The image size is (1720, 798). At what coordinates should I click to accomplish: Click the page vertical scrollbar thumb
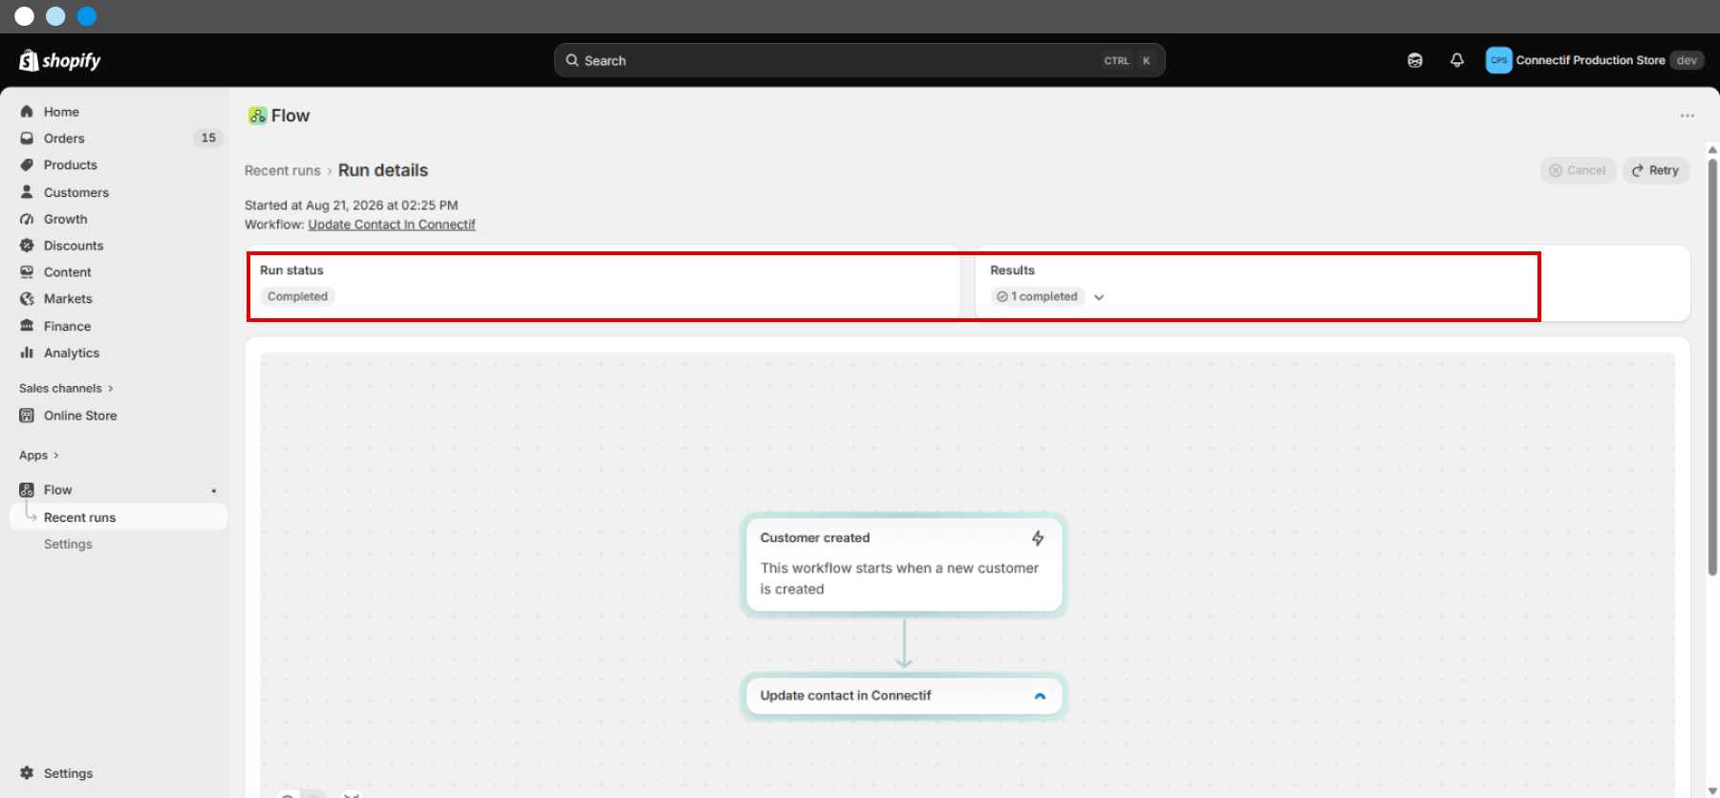coord(1712,367)
